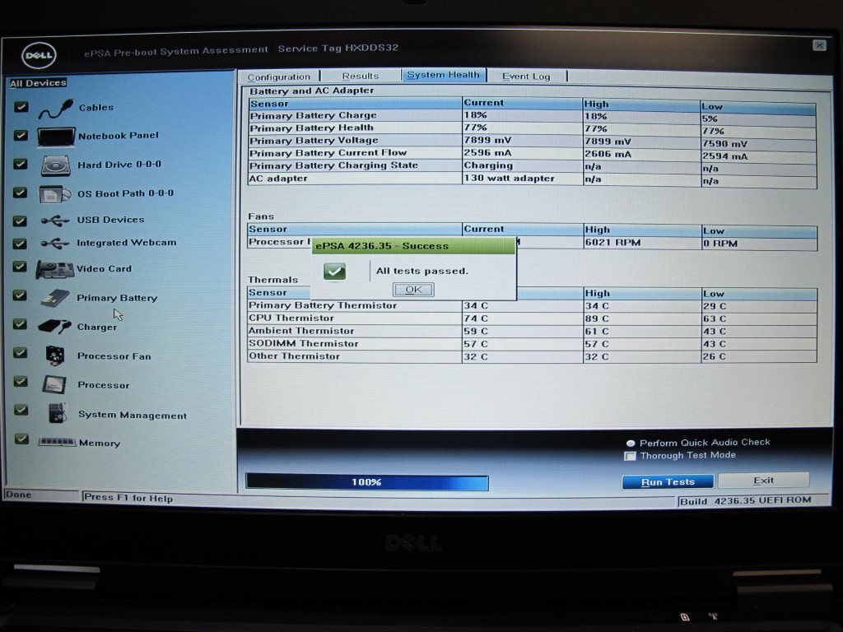
Task: Select the Notebook Panel icon
Action: (x=56, y=137)
